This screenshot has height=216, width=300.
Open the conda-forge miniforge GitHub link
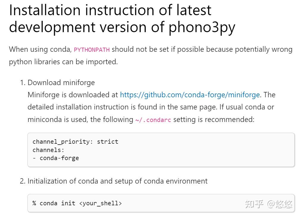click(x=190, y=95)
